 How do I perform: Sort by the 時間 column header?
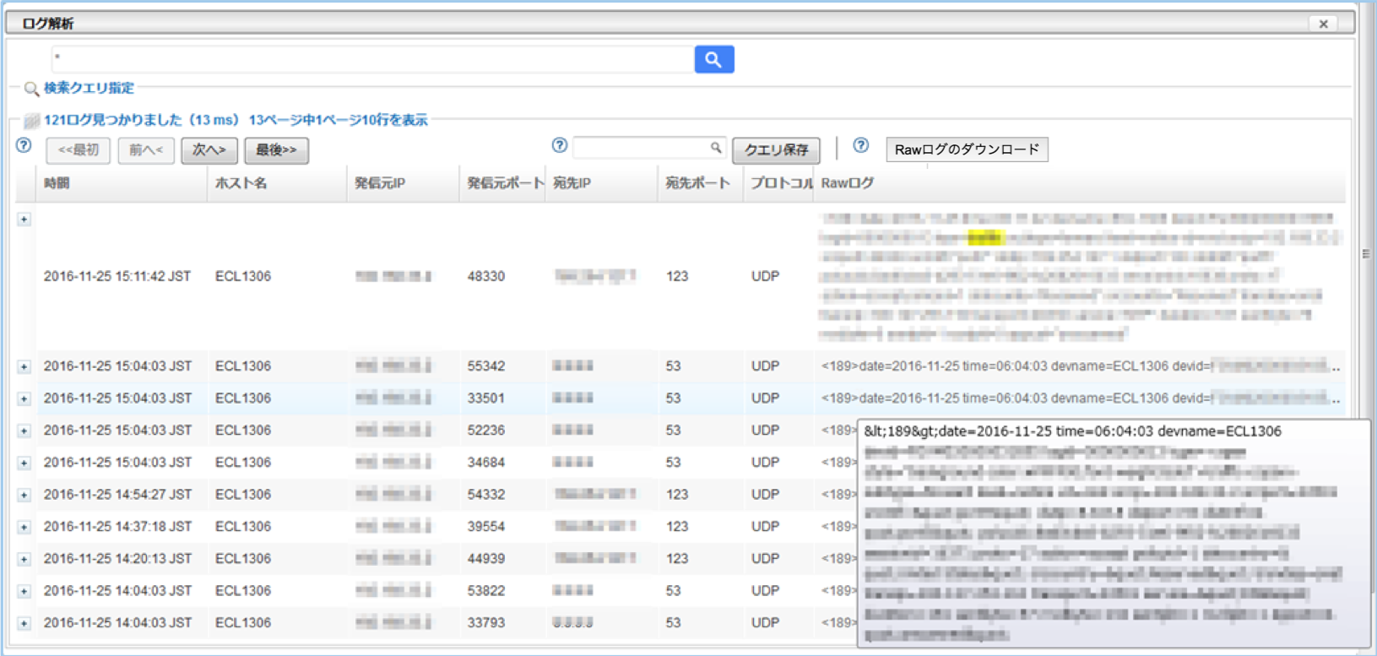pos(57,183)
